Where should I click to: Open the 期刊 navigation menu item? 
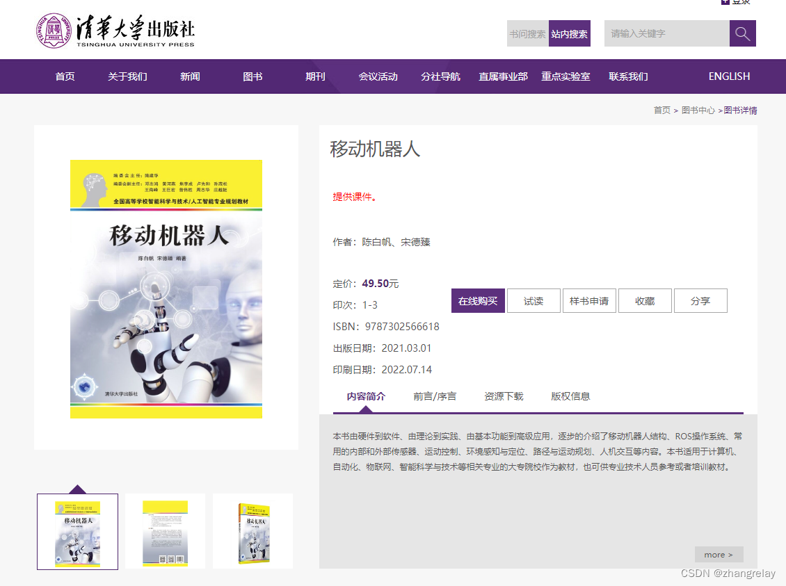315,76
